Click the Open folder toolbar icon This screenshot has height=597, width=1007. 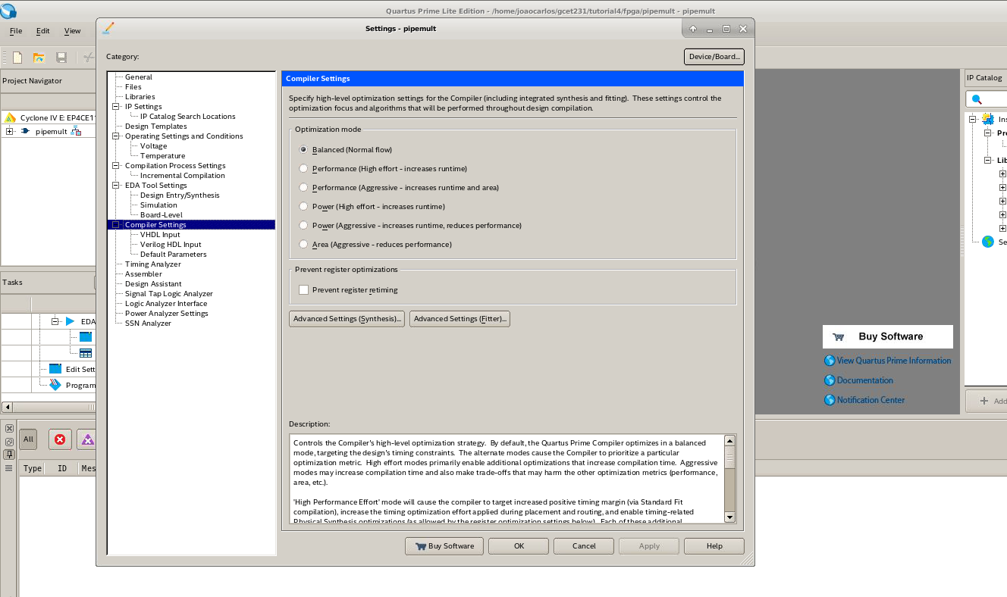click(x=39, y=58)
